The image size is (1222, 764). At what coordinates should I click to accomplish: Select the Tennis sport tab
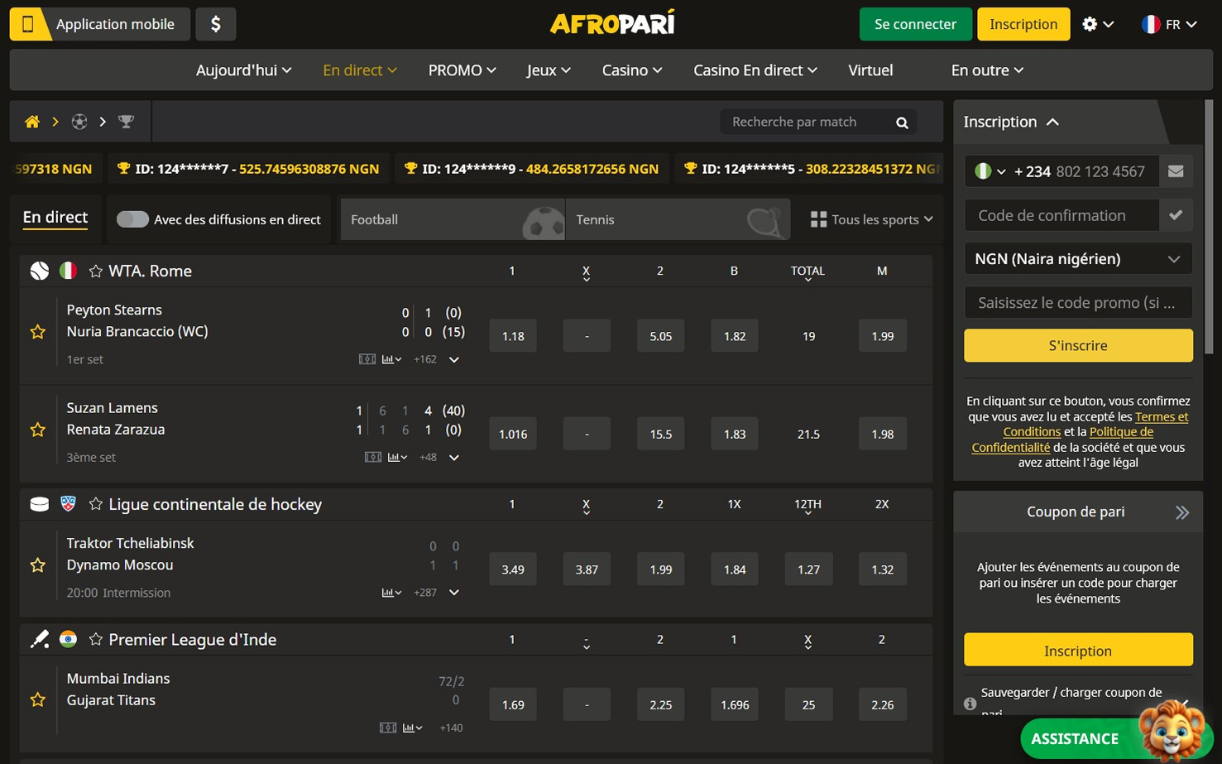pyautogui.click(x=678, y=219)
